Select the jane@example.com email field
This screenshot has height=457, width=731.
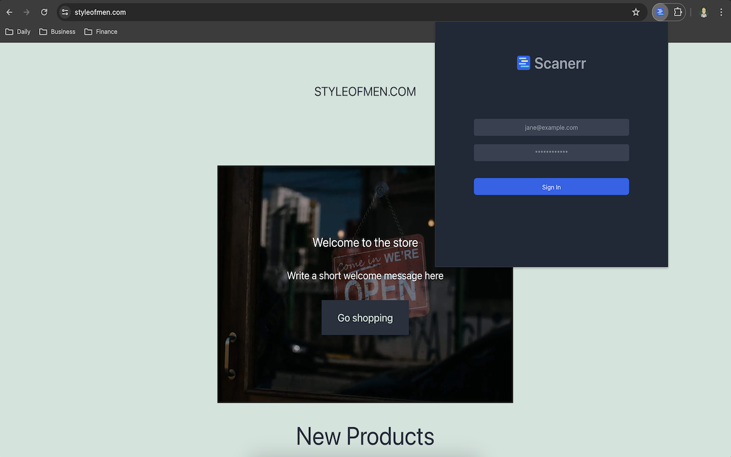tap(551, 127)
